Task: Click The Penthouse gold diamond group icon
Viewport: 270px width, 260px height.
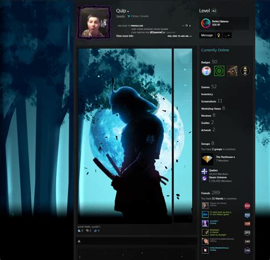Action: pos(207,159)
